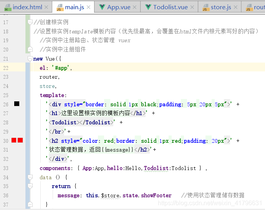
Task: Click the data function name on line 34
Action: click(45, 177)
